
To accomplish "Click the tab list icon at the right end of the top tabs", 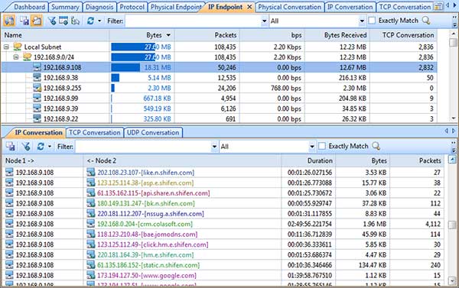I will 438,6.
